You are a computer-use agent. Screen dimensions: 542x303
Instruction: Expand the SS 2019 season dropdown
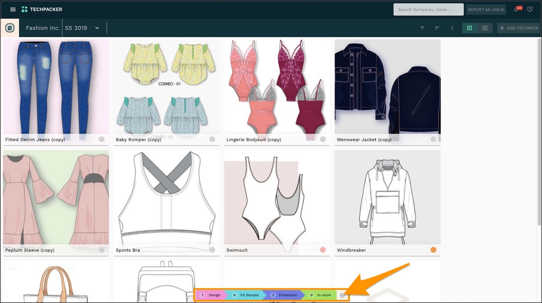click(96, 28)
